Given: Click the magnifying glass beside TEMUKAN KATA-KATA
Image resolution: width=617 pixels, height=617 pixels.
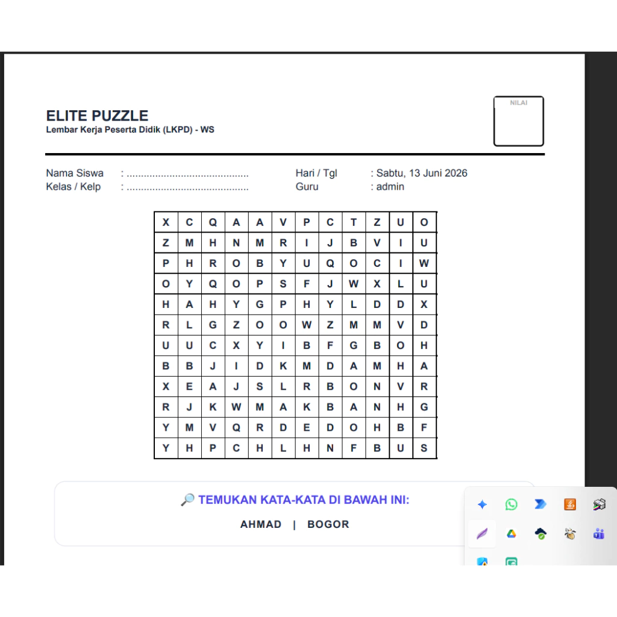Looking at the screenshot, I should coord(188,500).
